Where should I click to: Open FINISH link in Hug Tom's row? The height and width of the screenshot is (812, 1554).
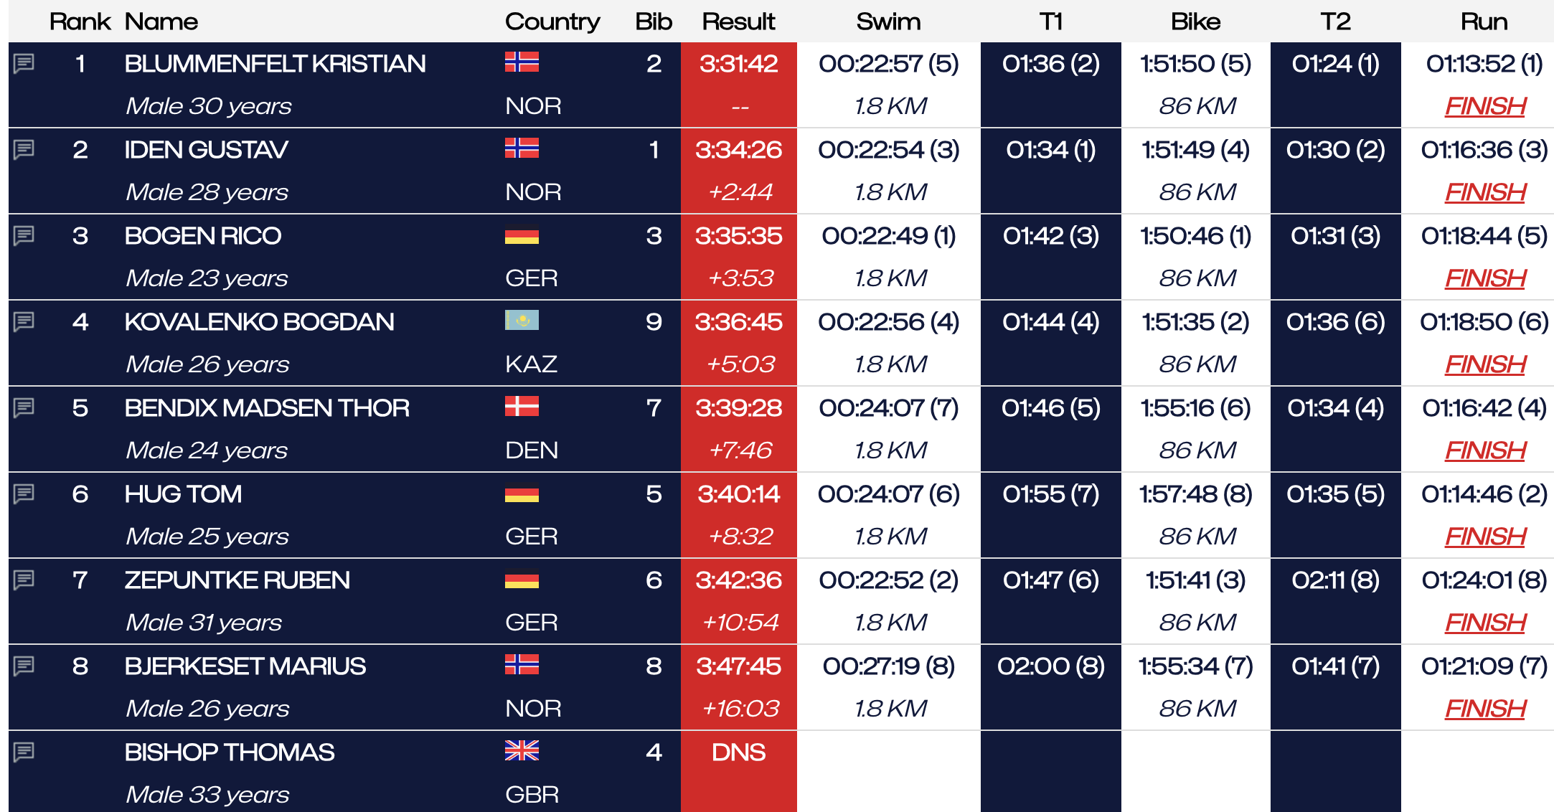tap(1484, 537)
